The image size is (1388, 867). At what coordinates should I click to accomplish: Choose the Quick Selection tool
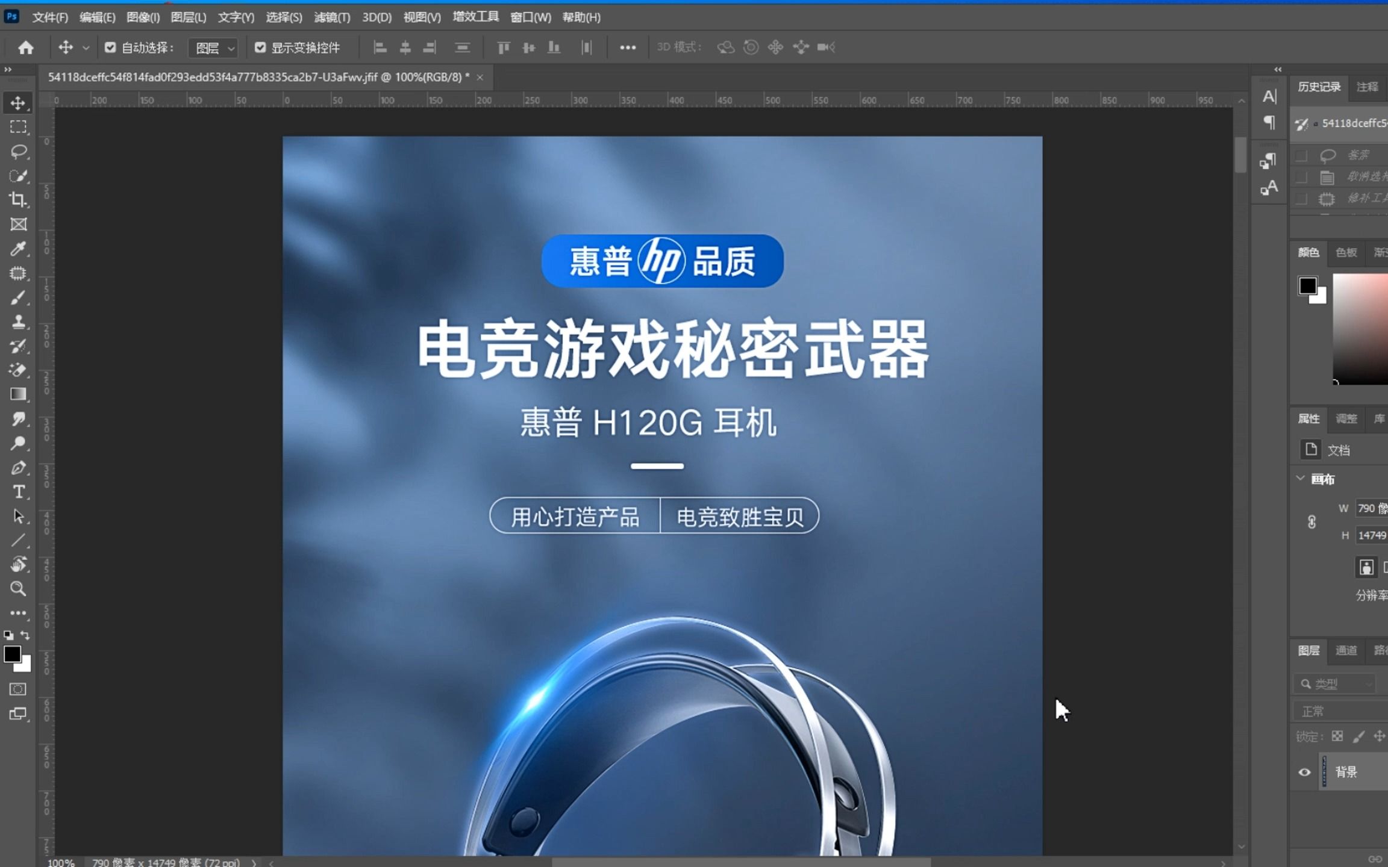pos(18,176)
